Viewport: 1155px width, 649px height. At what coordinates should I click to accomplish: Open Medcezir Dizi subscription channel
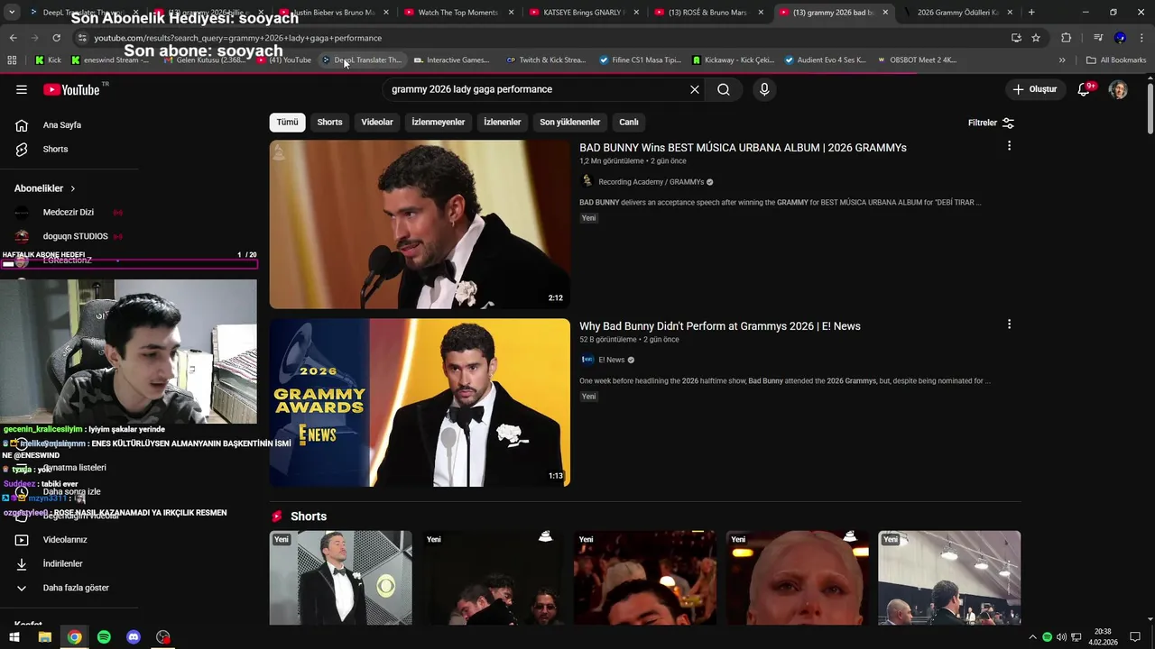point(68,213)
